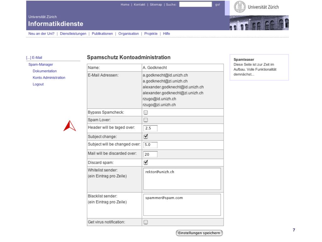This screenshot has height=242, width=322.
Task: Enable the Spam Lover checkbox
Action: [x=146, y=120]
